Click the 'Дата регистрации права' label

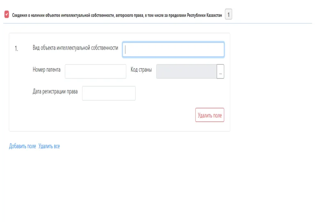(55, 92)
